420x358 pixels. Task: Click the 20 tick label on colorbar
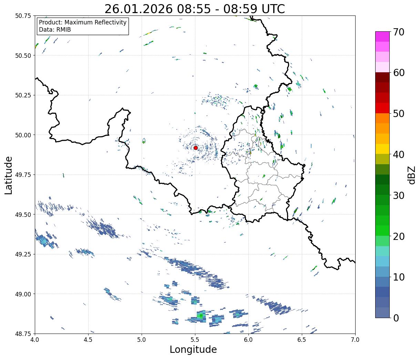point(398,236)
